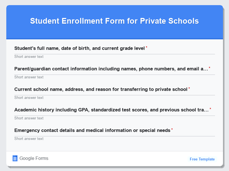Click the emergency contact answer field
Image resolution: width=229 pixels, height=171 pixels.
pos(114,139)
